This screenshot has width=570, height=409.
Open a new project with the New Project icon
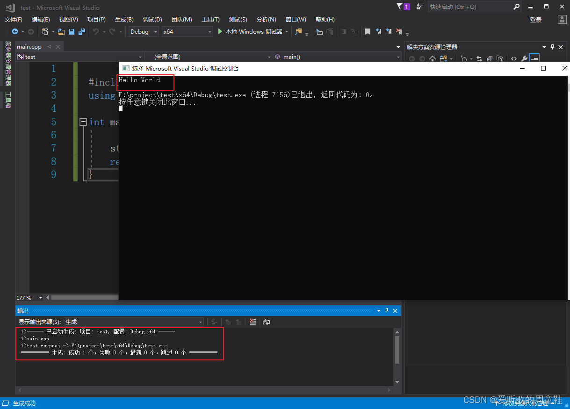click(x=45, y=31)
